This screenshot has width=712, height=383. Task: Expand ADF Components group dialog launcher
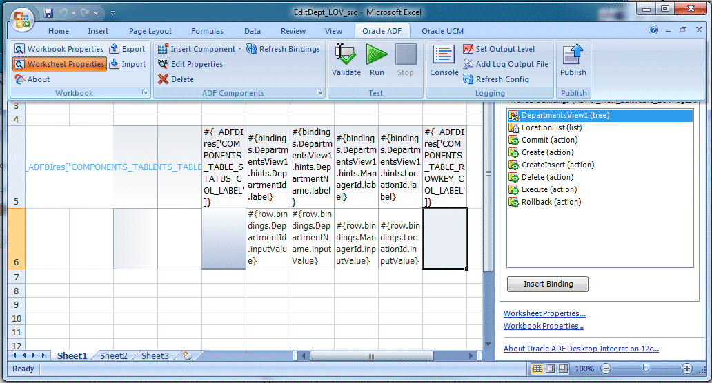[319, 92]
